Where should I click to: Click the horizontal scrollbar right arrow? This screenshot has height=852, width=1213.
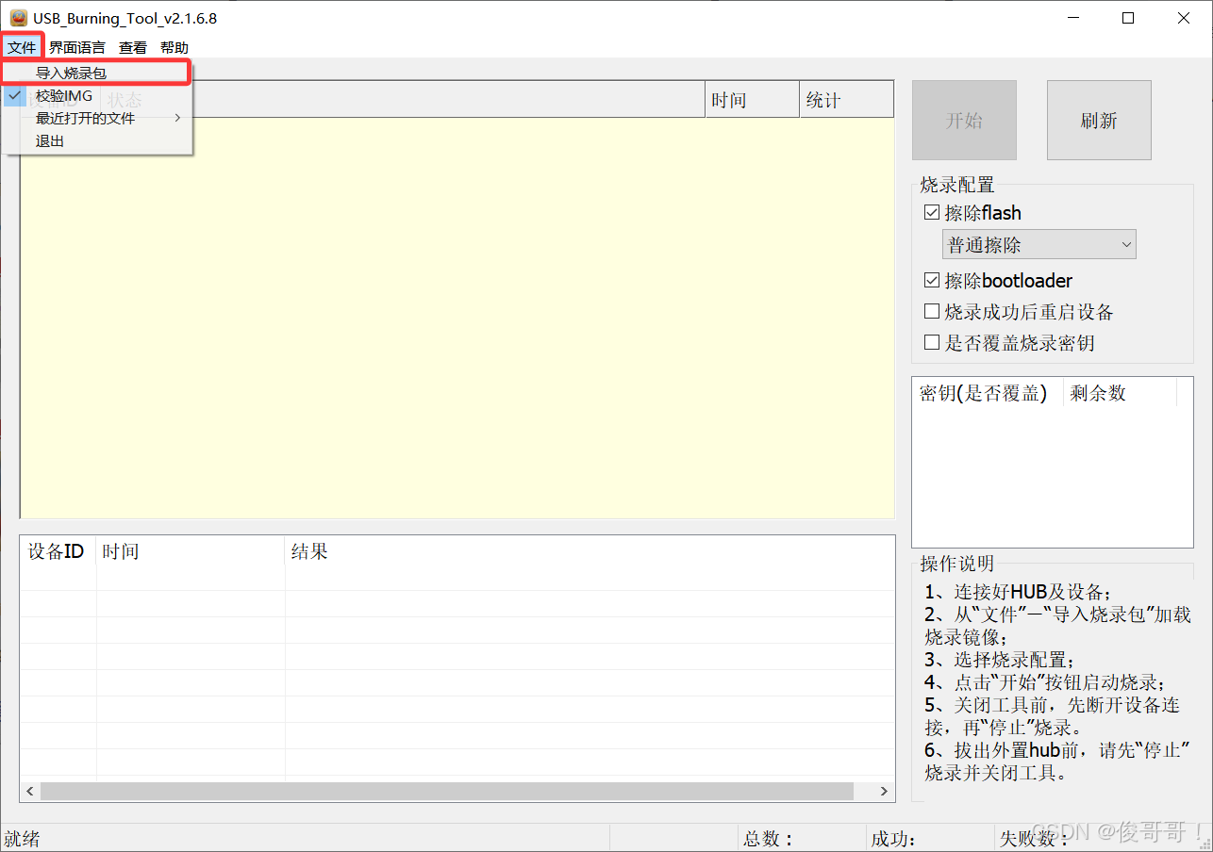click(x=884, y=791)
